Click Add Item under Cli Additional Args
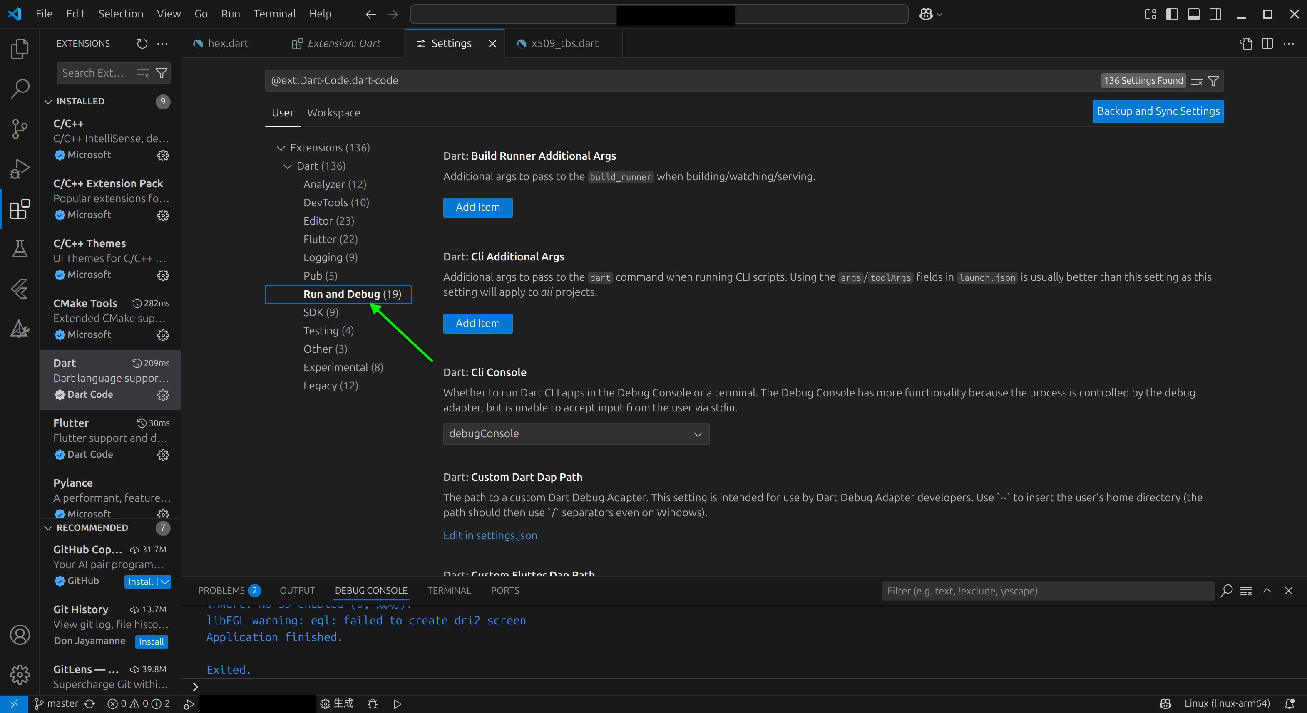Screen dimensions: 1307x713 point(477,324)
